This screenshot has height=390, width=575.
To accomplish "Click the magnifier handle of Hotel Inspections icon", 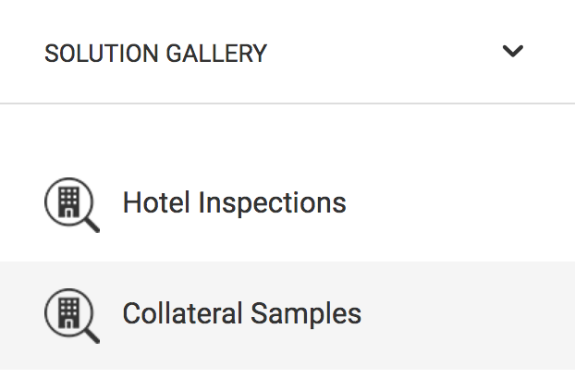I will pyautogui.click(x=92, y=225).
